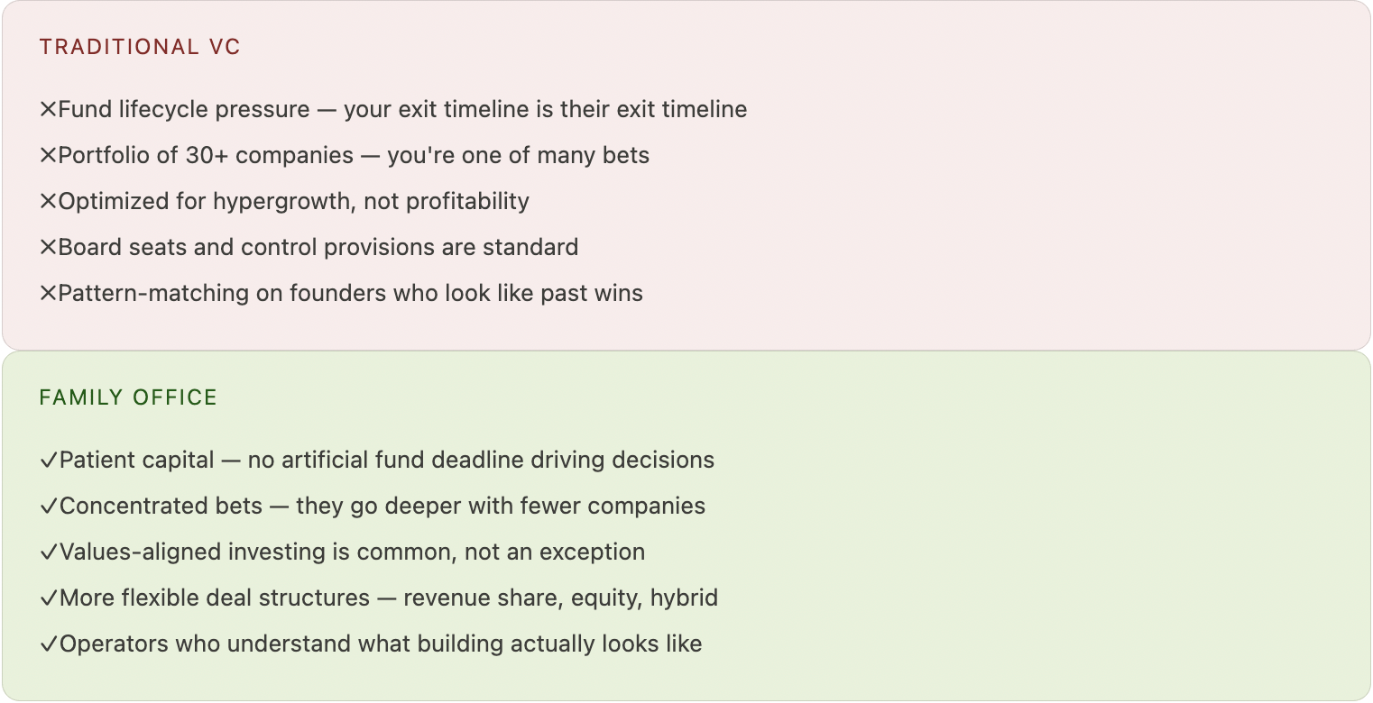1373x703 pixels.
Task: Select the text Fund lifecycle pressure line
Action: point(402,110)
